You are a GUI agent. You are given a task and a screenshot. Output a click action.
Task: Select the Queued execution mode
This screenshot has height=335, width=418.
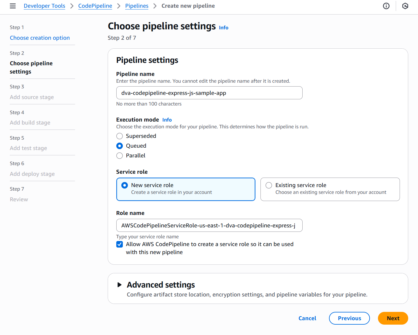[x=120, y=146]
